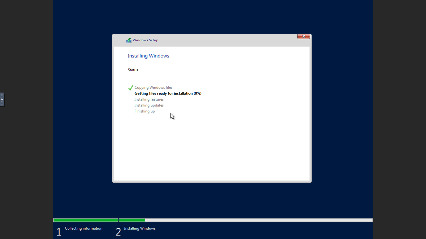This screenshot has height=239, width=426.
Task: Click the stage number 1
Action: (59, 232)
